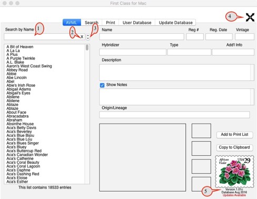Click the search field up/down stepper
Viewport: 257px width, 199px height.
[x=88, y=37]
